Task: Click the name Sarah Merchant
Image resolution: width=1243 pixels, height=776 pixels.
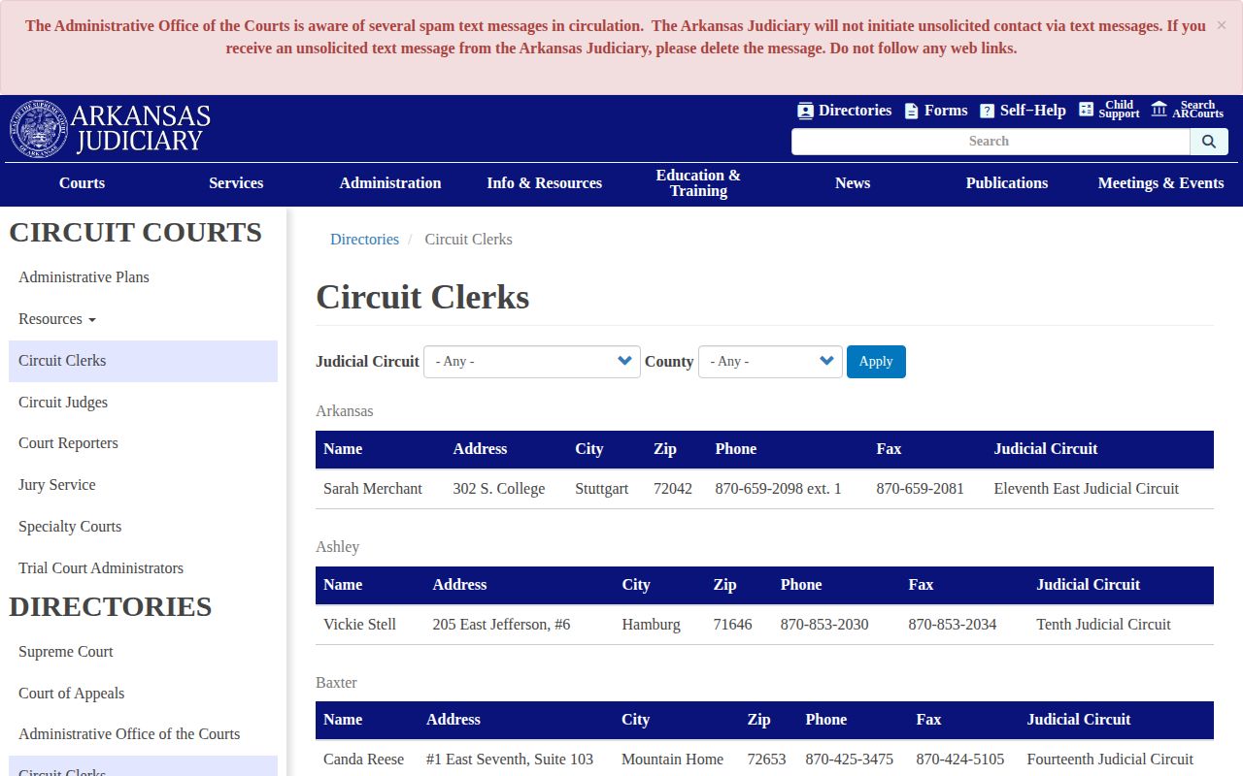Action: [x=373, y=489]
